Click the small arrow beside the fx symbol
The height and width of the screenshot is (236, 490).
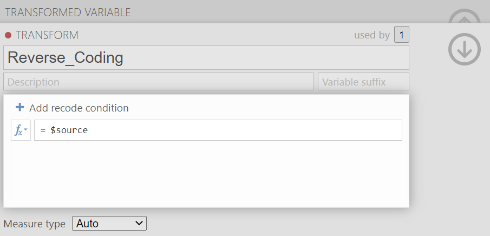tap(25, 129)
